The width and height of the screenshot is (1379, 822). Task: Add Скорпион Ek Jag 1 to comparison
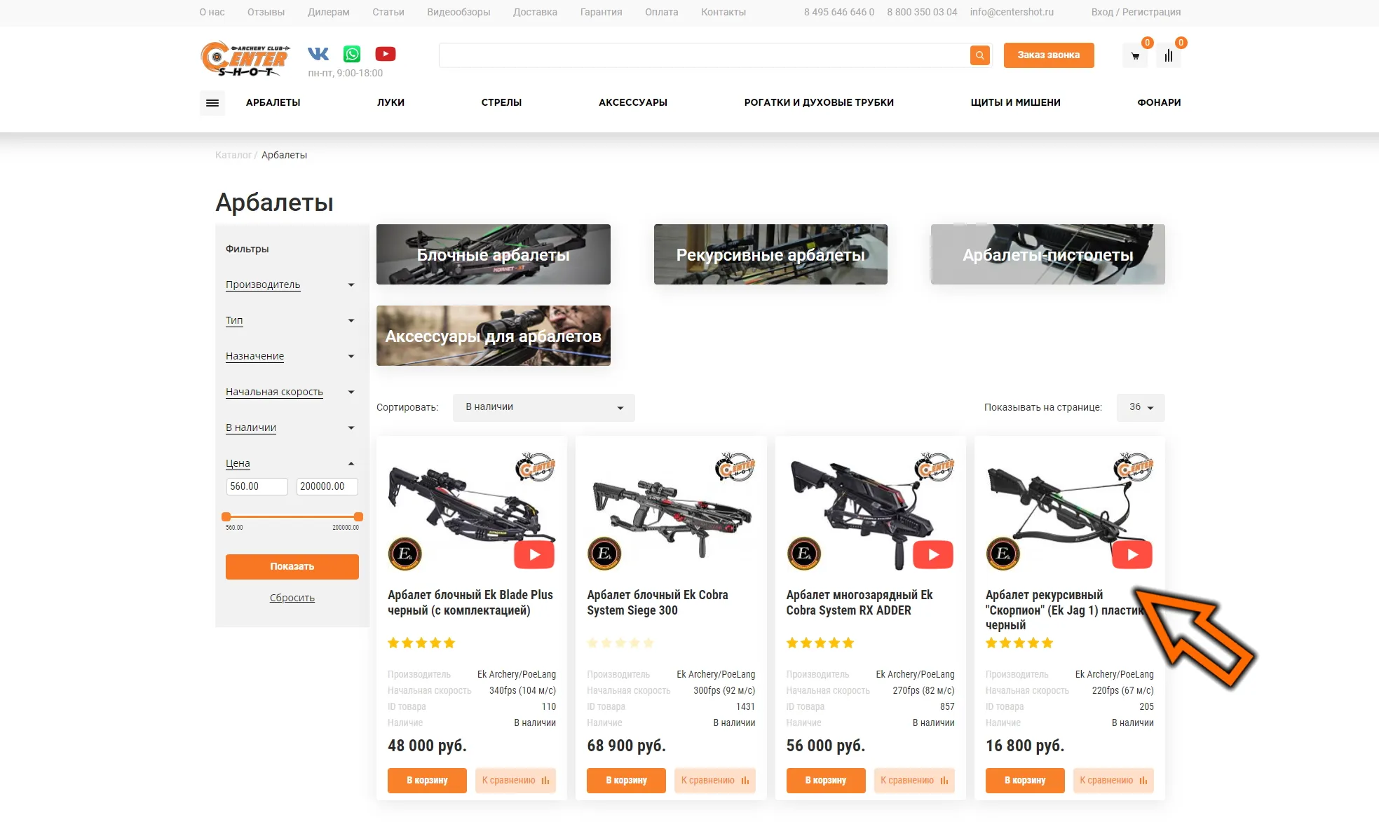[1113, 781]
